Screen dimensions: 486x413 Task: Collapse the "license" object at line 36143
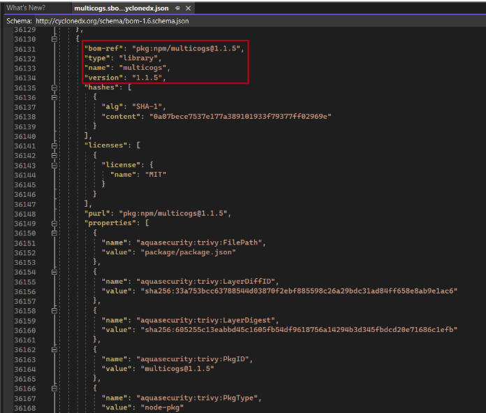click(54, 165)
